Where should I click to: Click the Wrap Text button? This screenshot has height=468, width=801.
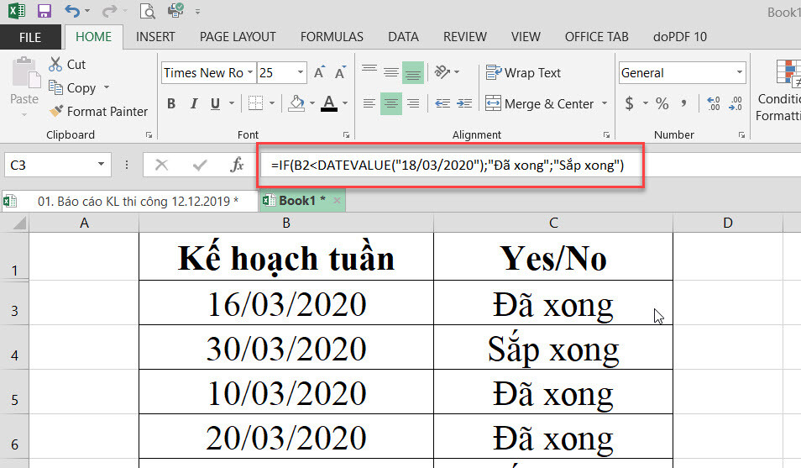point(523,72)
